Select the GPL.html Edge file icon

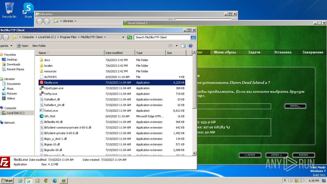tap(42, 116)
